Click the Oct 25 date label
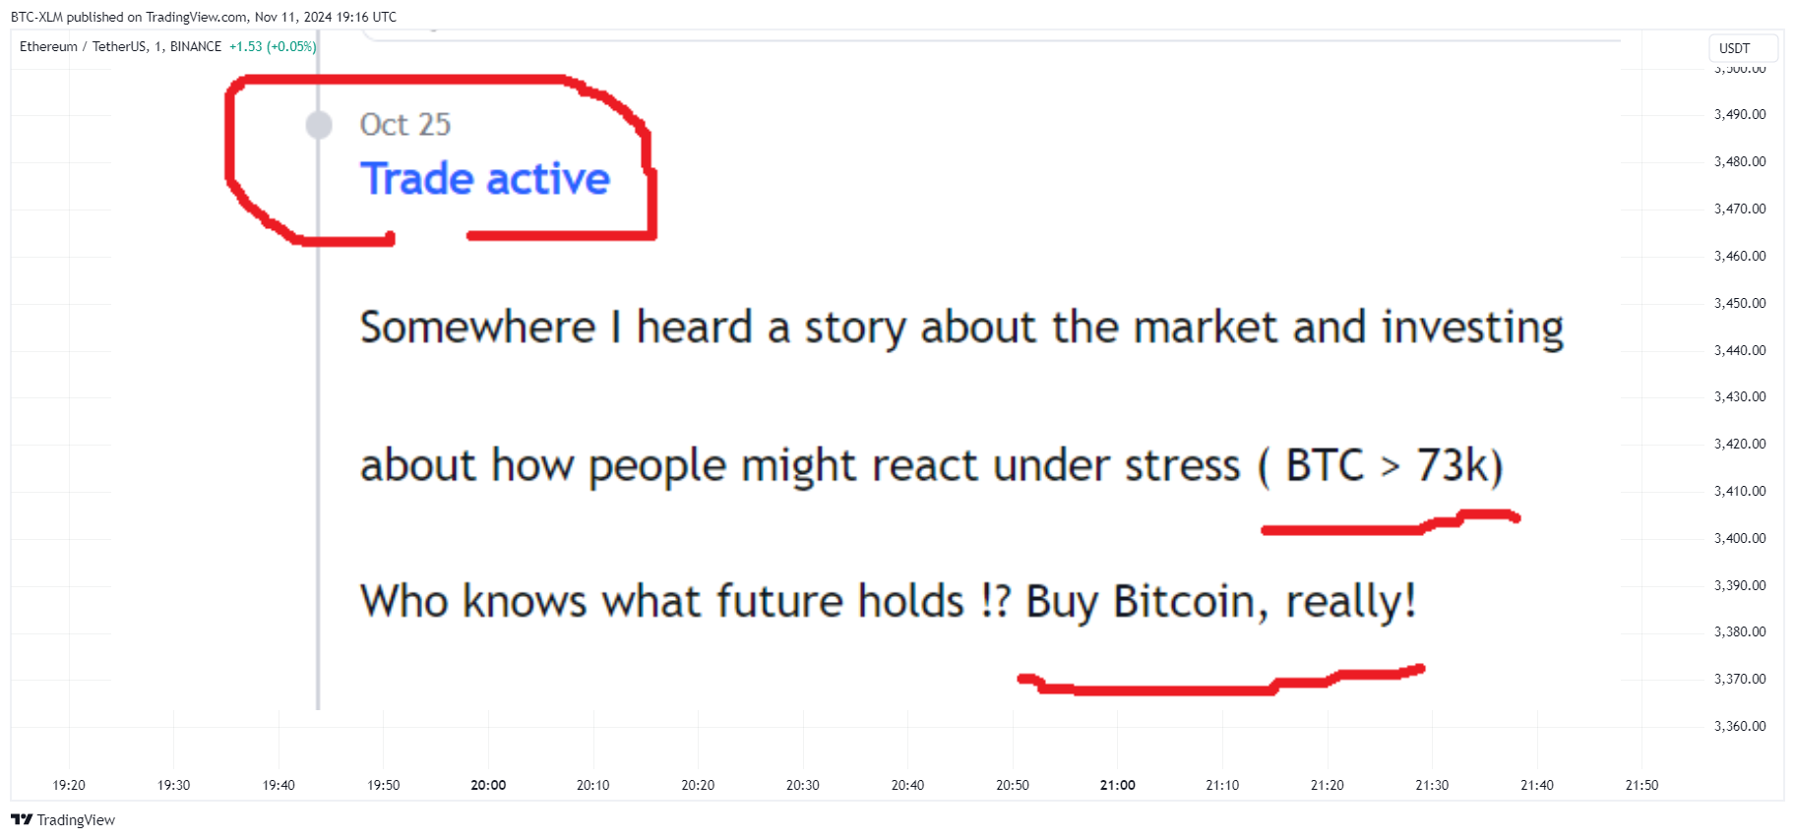 (405, 125)
